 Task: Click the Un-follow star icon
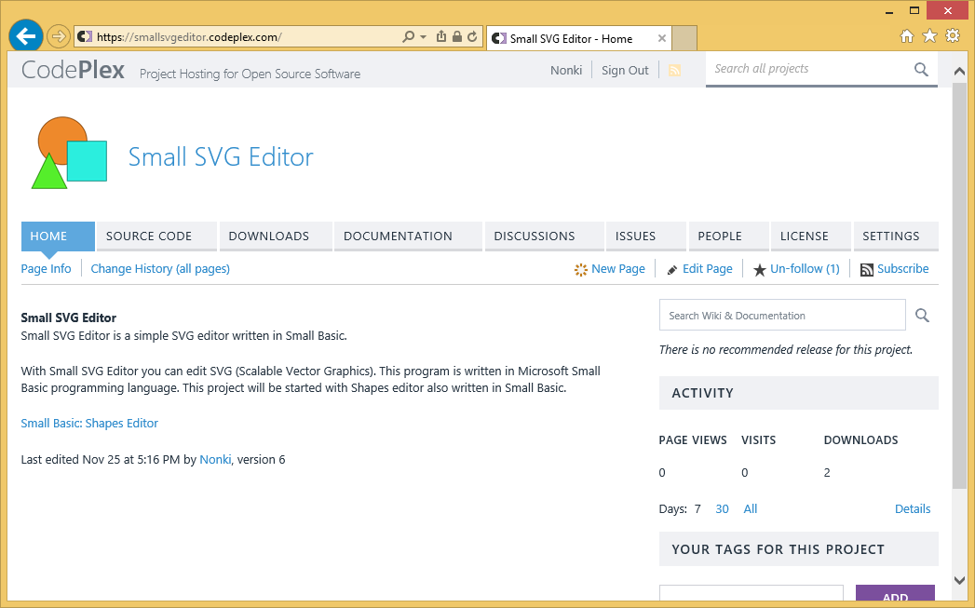pos(760,270)
